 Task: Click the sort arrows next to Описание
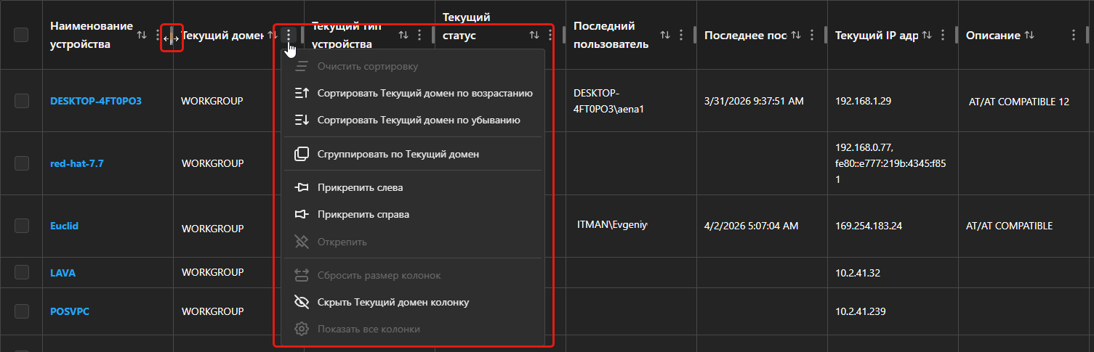click(1029, 35)
